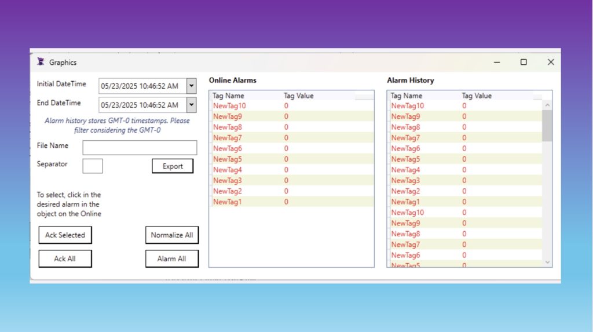
Task: Click the End DateTime value field
Action: point(142,105)
